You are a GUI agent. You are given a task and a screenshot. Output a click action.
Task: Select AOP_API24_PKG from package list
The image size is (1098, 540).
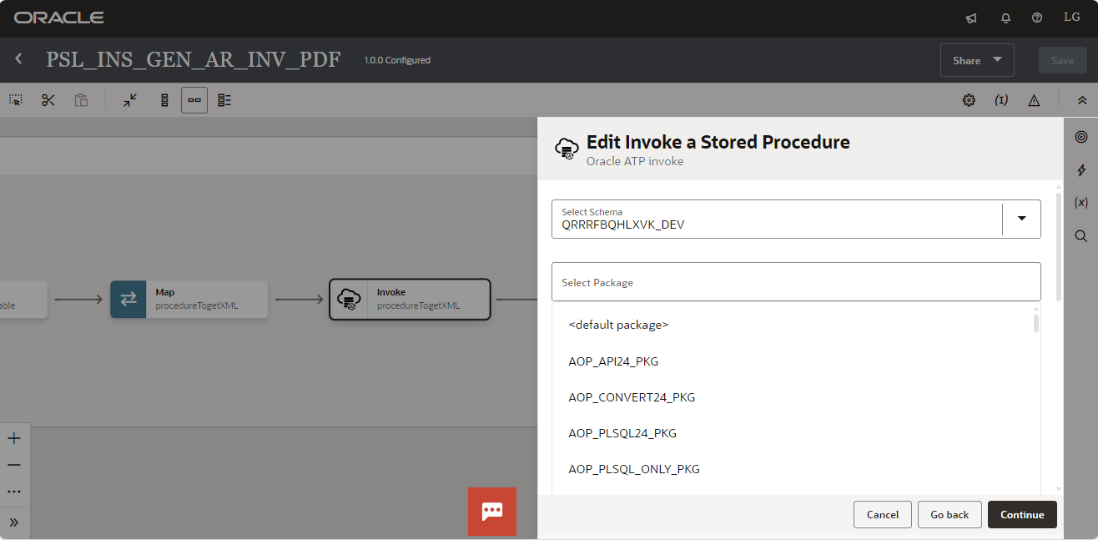[613, 361]
